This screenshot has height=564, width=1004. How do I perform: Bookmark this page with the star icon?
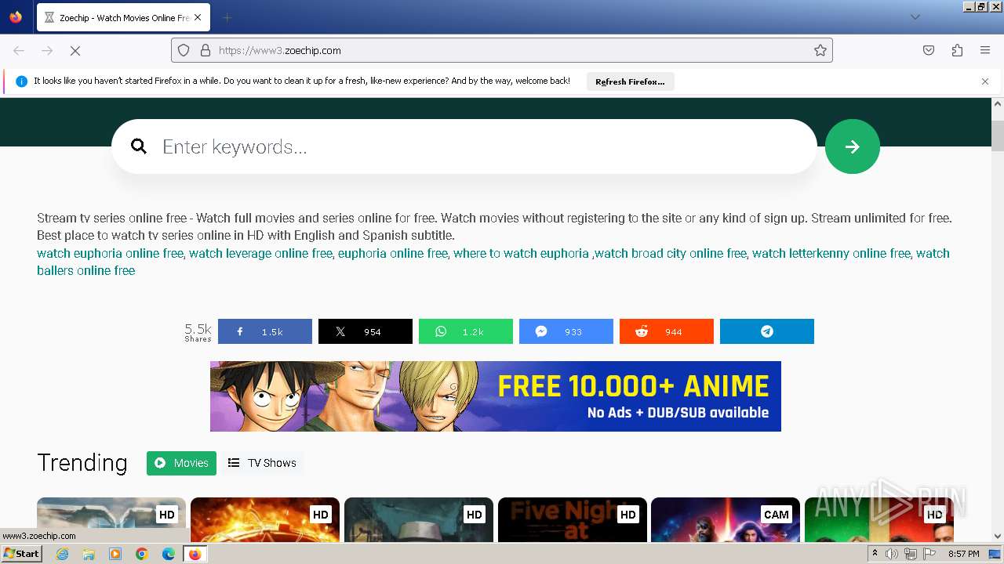[820, 50]
